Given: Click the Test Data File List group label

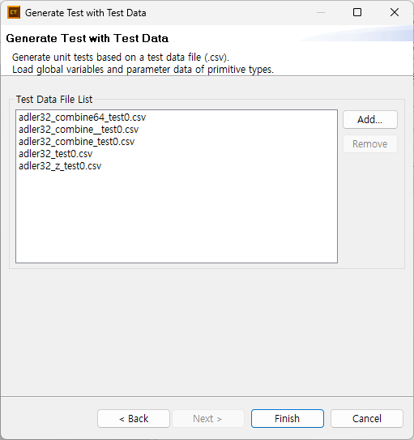Looking at the screenshot, I should click(54, 100).
